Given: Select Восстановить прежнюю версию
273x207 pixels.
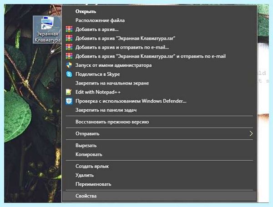Looking at the screenshot, I should (x=159, y=122).
